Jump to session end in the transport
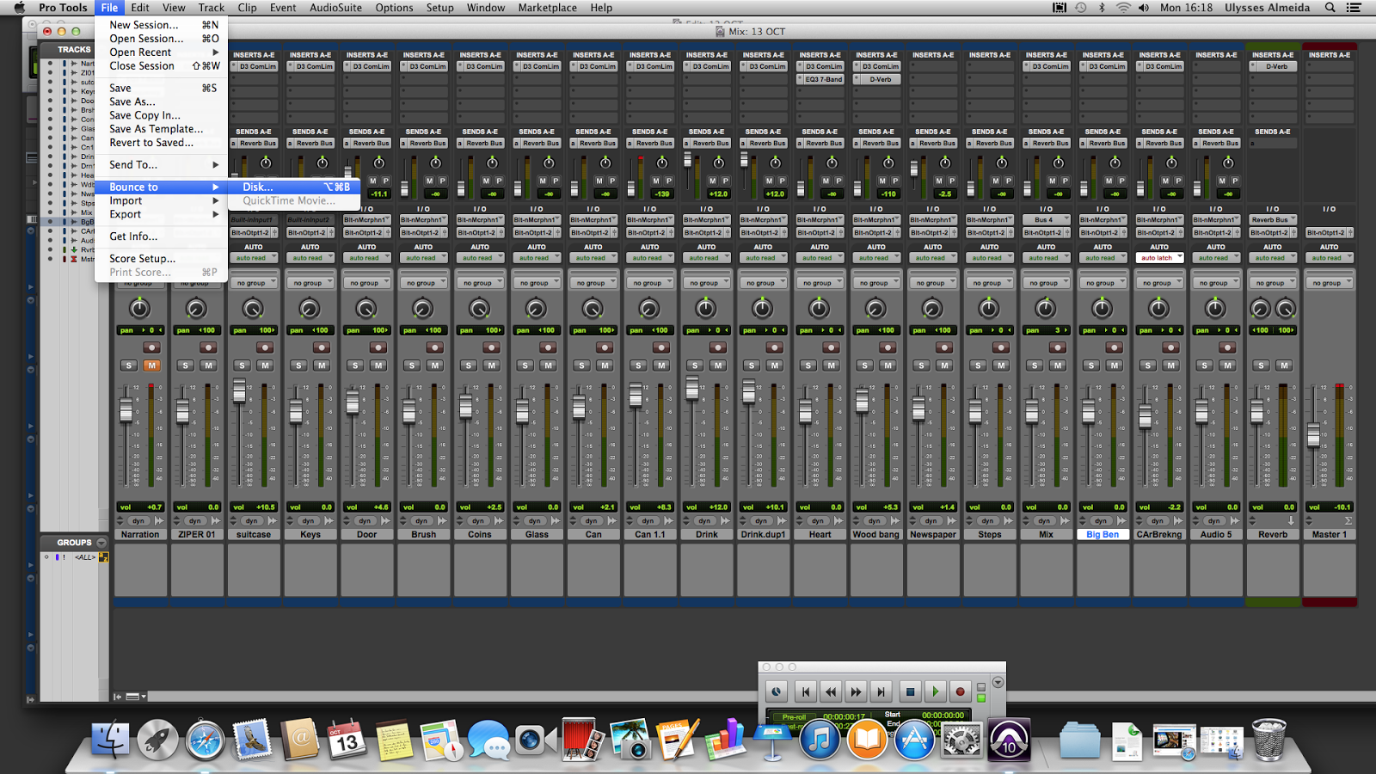The width and height of the screenshot is (1376, 774). click(x=881, y=691)
